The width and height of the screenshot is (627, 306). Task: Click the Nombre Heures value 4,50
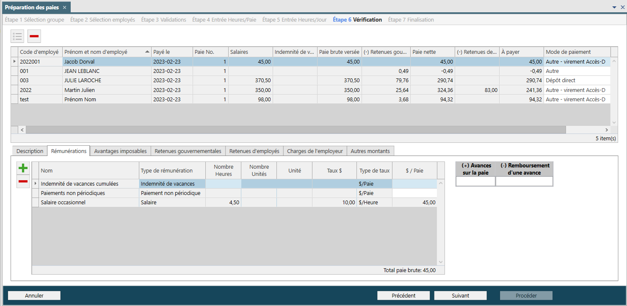[x=223, y=203]
